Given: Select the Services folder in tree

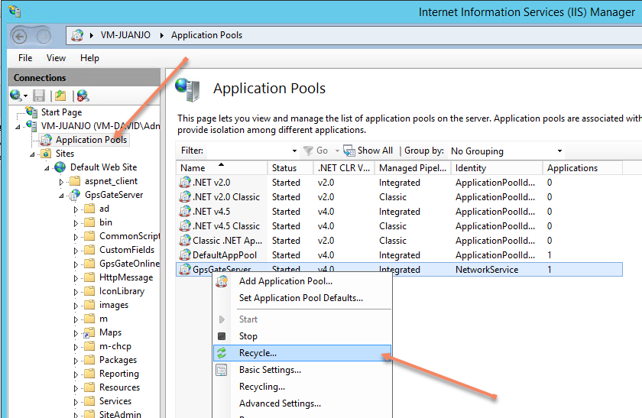Looking at the screenshot, I should point(115,401).
